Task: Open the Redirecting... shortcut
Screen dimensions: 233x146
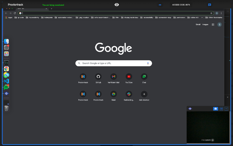Action: (129, 96)
